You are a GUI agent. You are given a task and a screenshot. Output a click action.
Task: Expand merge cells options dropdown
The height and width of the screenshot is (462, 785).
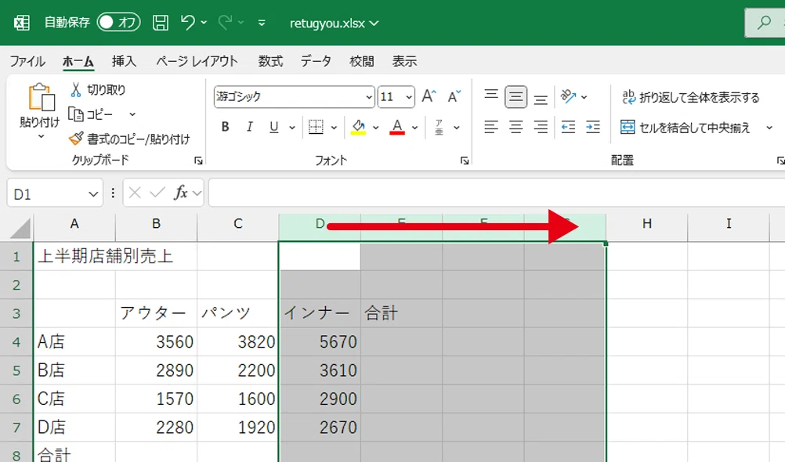[769, 128]
